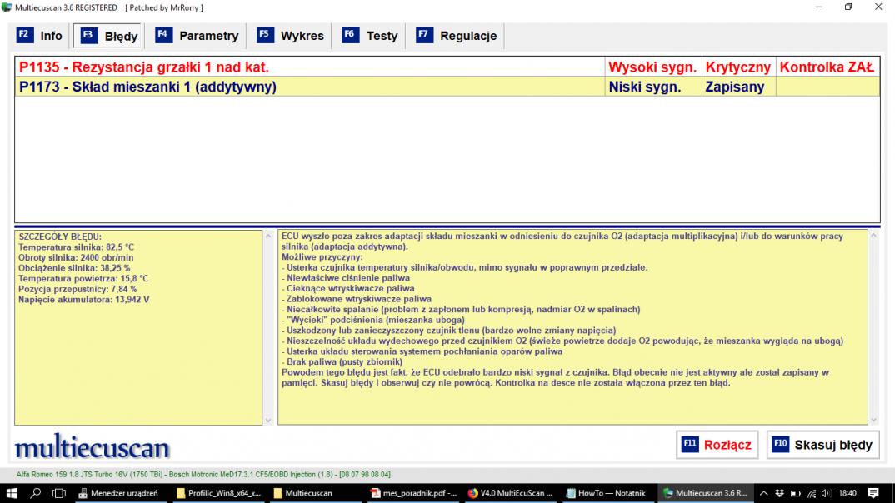Switch to Profilic_Win8_x64 taskbar folder
The image size is (895, 503).
pyautogui.click(x=219, y=493)
